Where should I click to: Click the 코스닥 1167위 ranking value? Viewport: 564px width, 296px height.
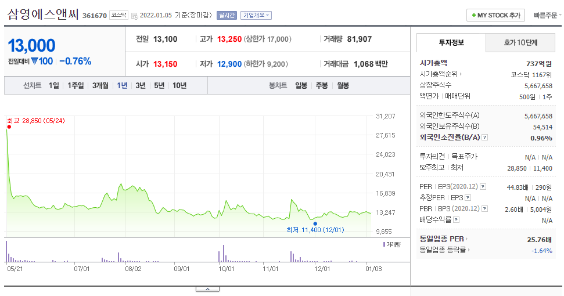tap(531, 75)
